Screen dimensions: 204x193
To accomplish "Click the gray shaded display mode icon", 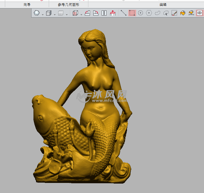I will 61,13.
